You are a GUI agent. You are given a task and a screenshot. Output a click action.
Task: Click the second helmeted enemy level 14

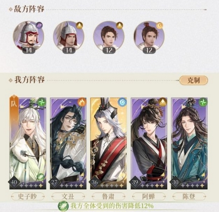point(69,36)
